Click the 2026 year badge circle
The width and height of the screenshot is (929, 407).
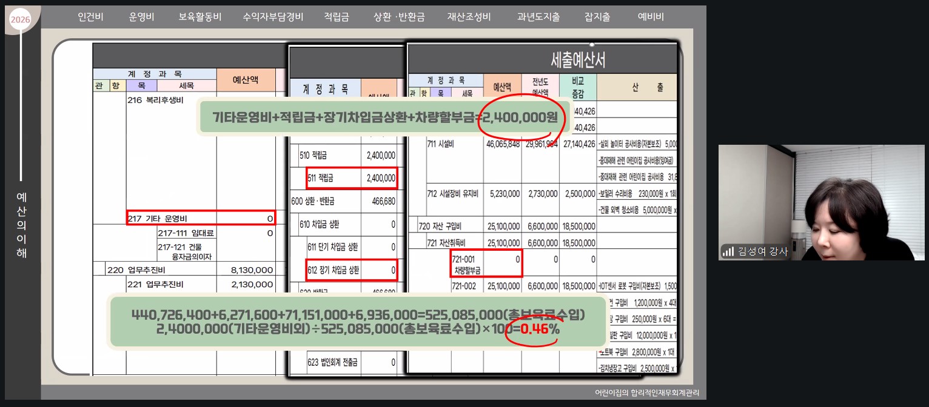(x=20, y=20)
